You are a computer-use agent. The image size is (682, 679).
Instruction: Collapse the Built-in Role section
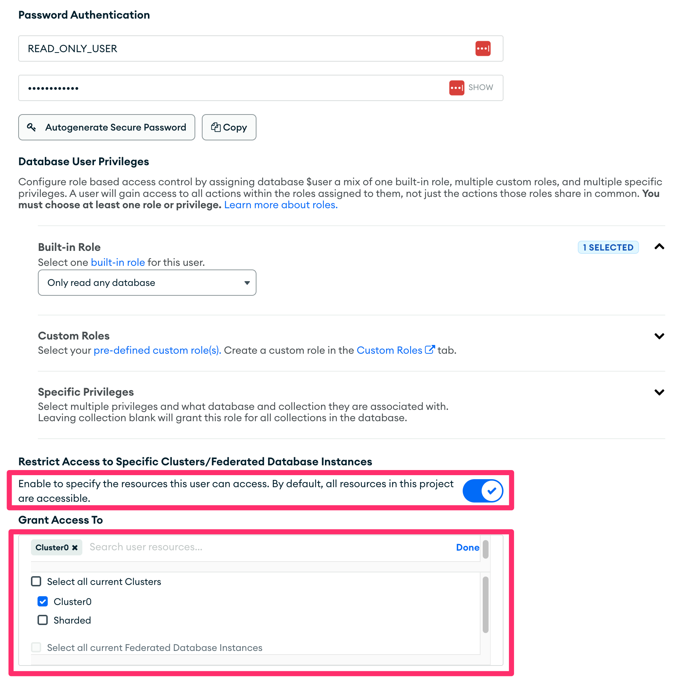coord(659,247)
